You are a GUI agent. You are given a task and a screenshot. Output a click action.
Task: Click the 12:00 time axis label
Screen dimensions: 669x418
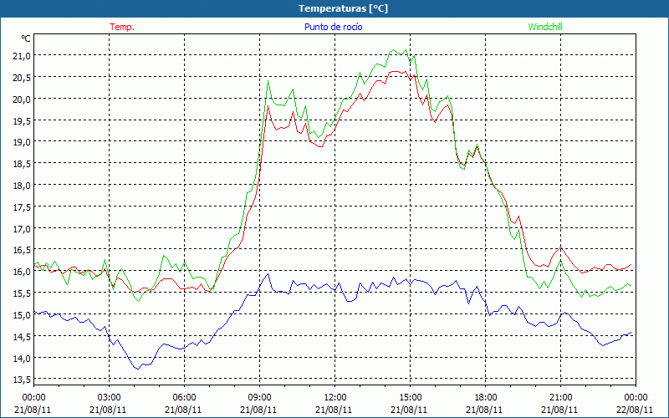334,397
